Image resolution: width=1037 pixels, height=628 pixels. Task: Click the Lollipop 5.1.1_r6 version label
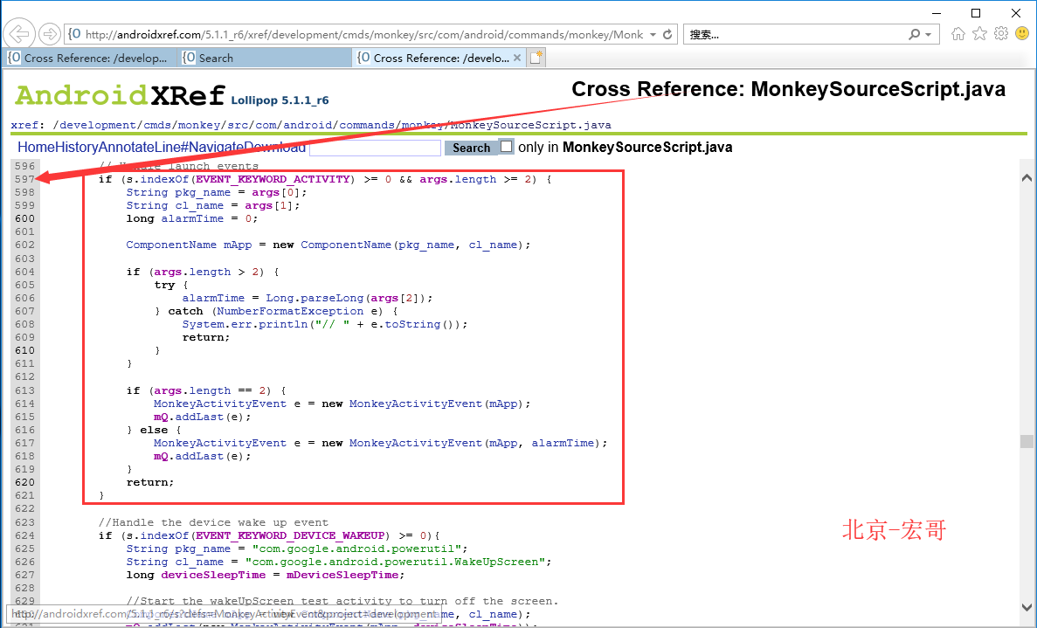[280, 100]
